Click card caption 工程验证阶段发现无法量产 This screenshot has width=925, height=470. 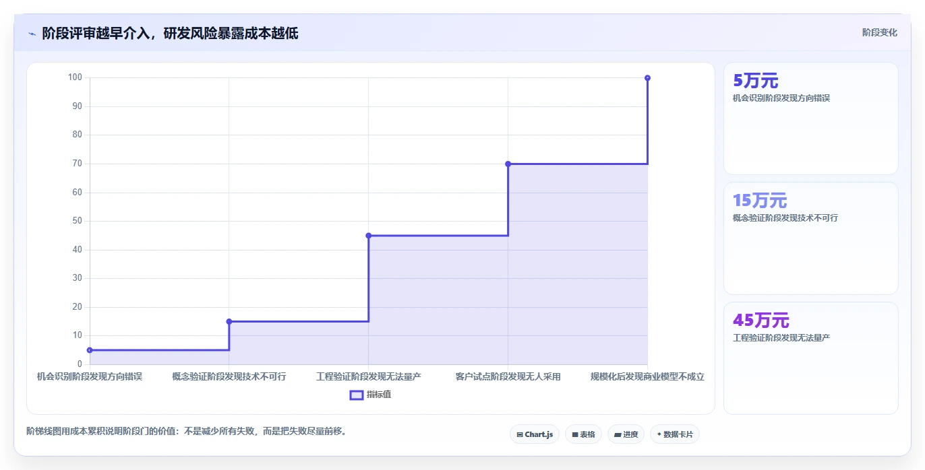781,338
